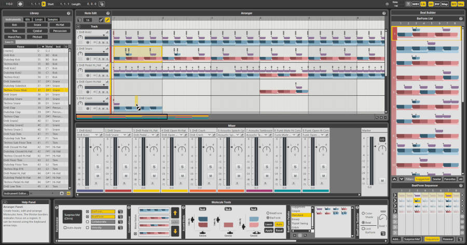467x245 pixels.
Task: Open DnB Open mixer instrument dropdown
Action: 181,135
